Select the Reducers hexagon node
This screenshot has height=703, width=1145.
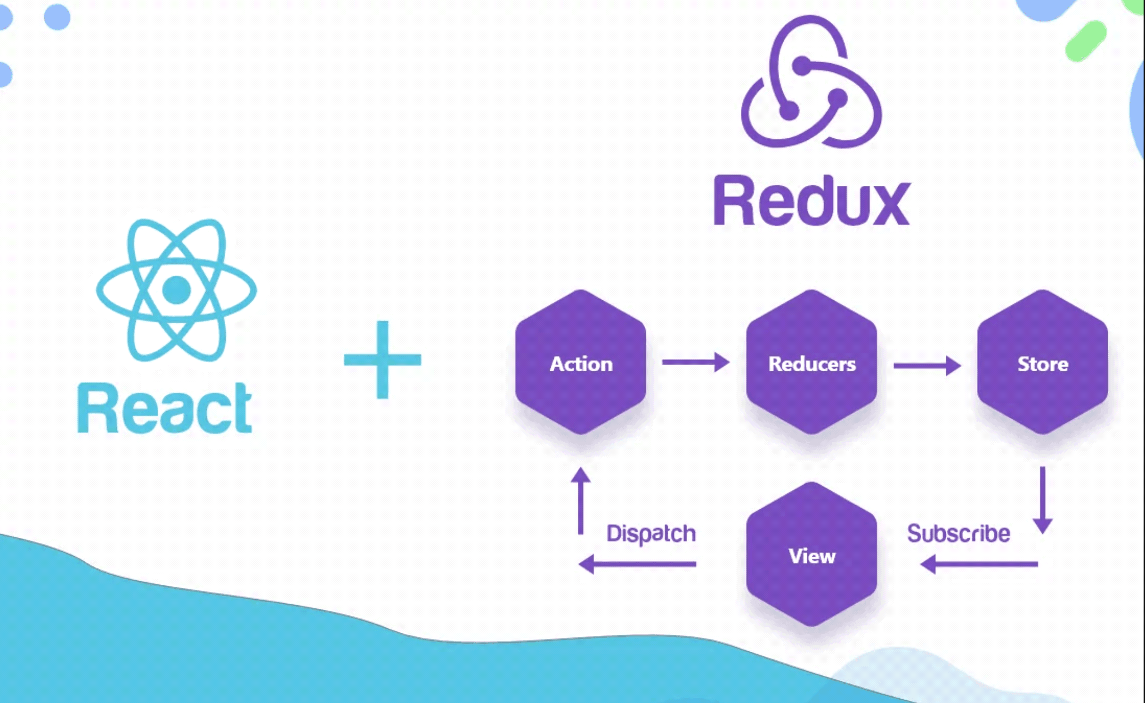pos(812,363)
